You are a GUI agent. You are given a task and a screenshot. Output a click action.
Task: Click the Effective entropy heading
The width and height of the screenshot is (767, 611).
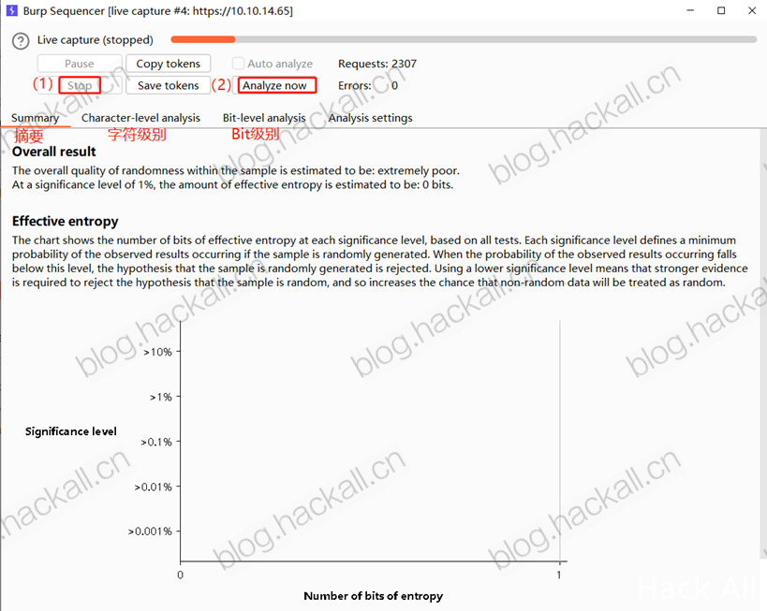point(65,222)
